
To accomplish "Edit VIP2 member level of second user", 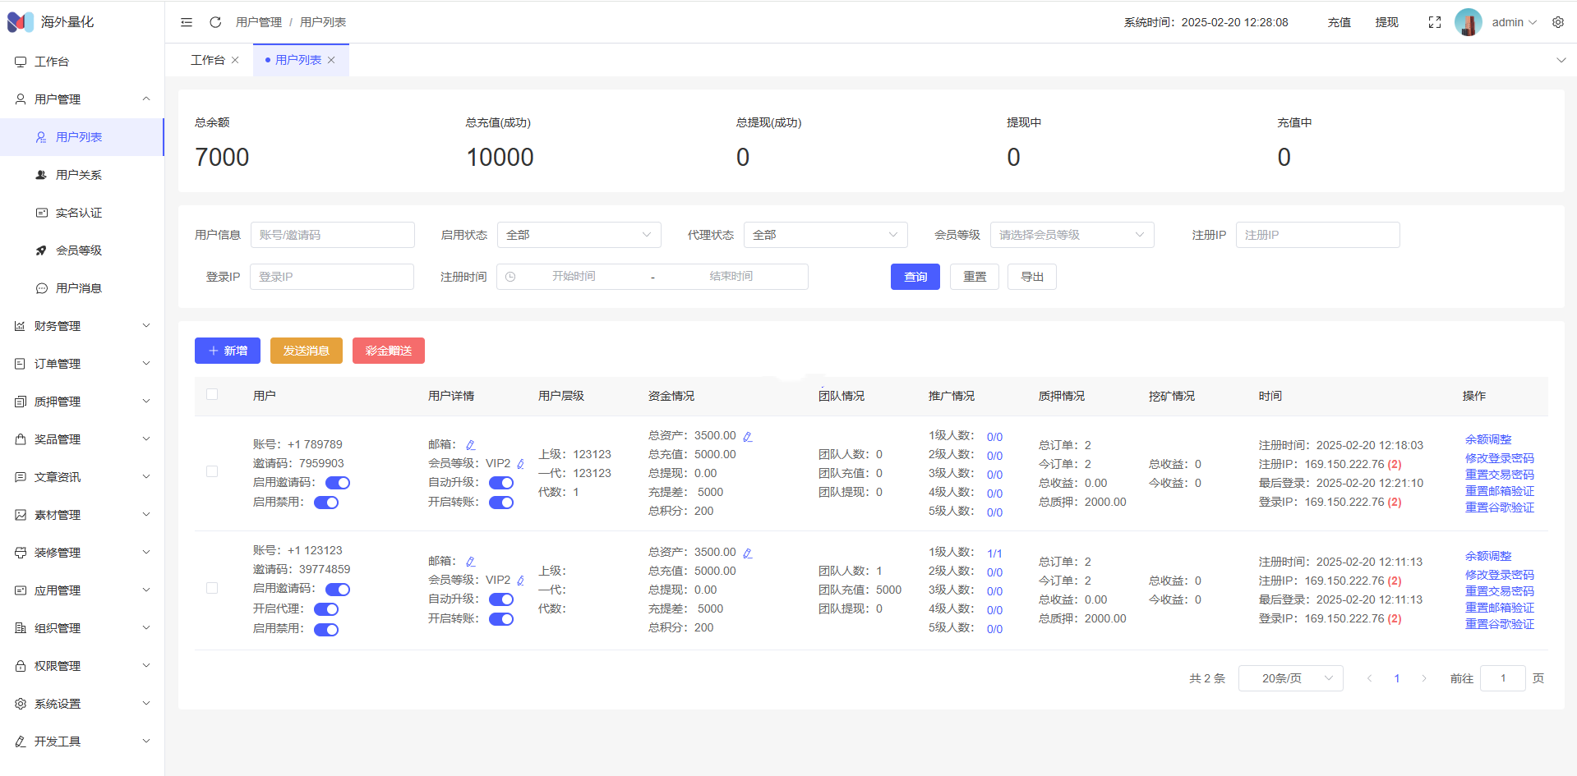I will point(520,581).
